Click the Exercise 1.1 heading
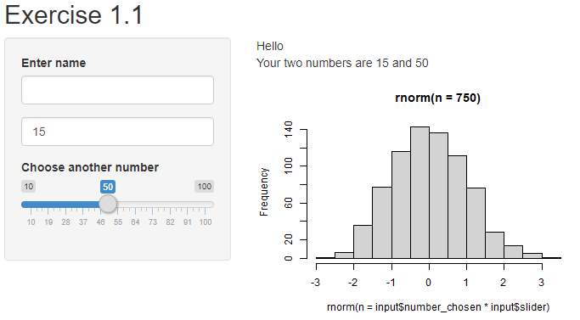Screen dimensions: 580x320 [74, 14]
